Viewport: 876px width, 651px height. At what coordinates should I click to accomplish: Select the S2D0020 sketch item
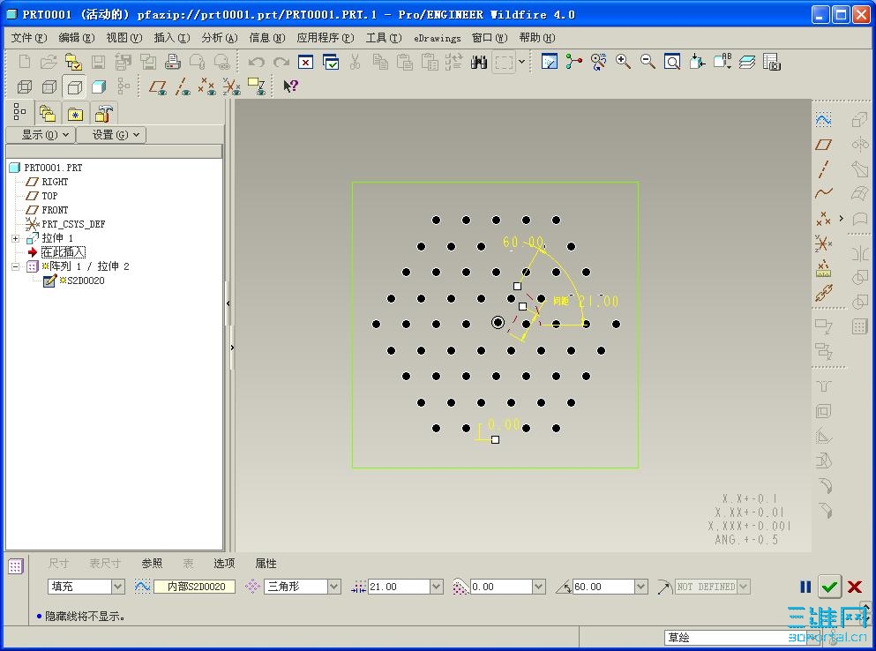(86, 281)
